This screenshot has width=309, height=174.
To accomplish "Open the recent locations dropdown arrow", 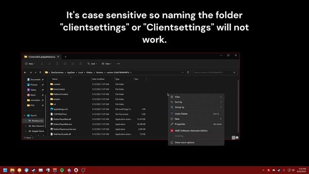I will tap(35, 72).
